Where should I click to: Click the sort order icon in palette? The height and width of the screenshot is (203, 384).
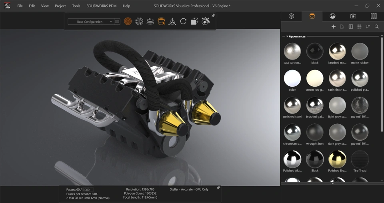tap(368, 27)
